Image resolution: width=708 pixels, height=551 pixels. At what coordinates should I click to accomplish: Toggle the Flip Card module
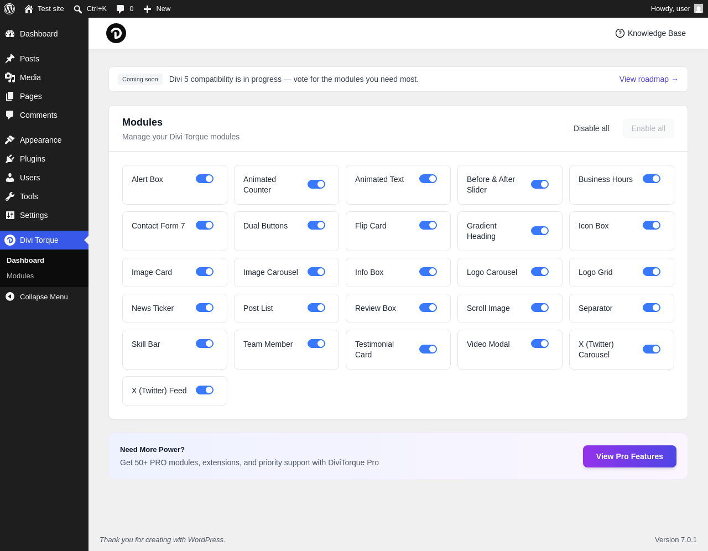point(428,225)
